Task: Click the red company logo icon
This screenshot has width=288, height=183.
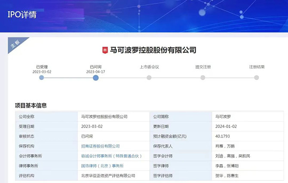Action: tap(104, 51)
